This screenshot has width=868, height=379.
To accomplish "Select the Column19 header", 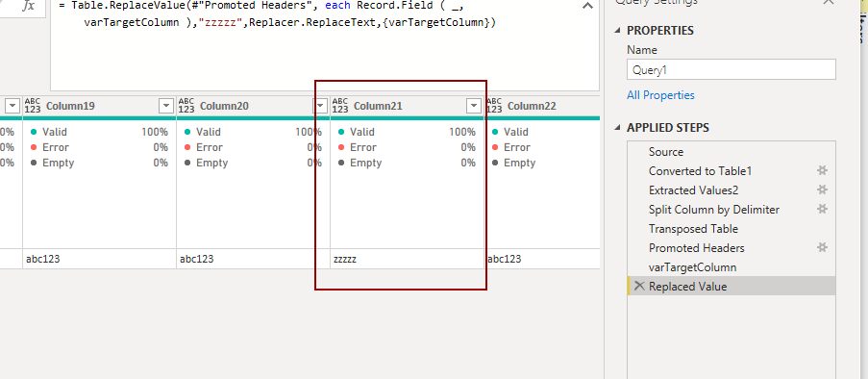I will (x=99, y=105).
